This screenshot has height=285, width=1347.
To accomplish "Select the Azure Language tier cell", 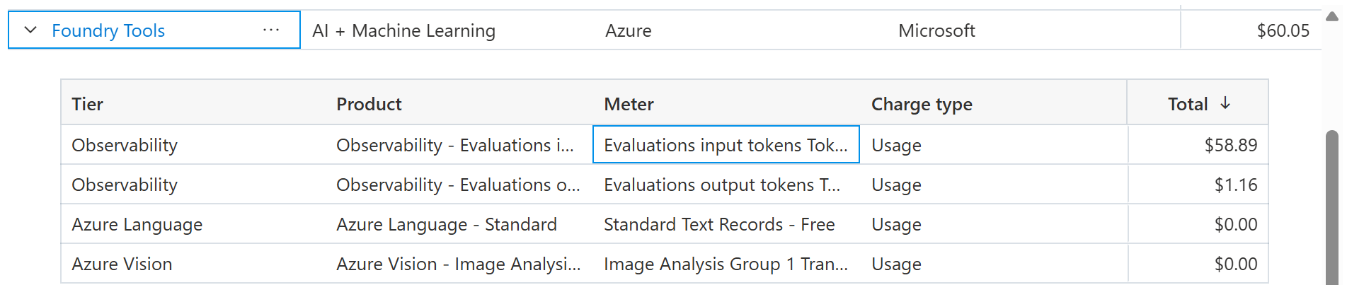I will coord(137,224).
